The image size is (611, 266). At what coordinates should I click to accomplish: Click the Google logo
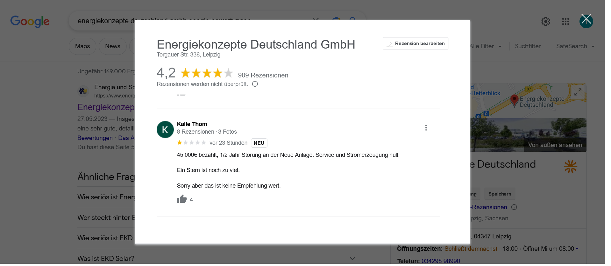click(x=30, y=21)
